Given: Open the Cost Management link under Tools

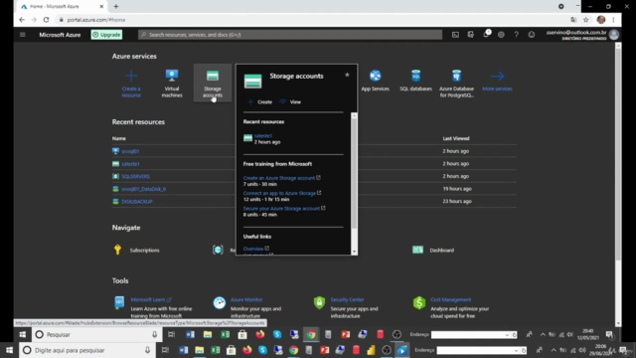Looking at the screenshot, I should [x=450, y=299].
